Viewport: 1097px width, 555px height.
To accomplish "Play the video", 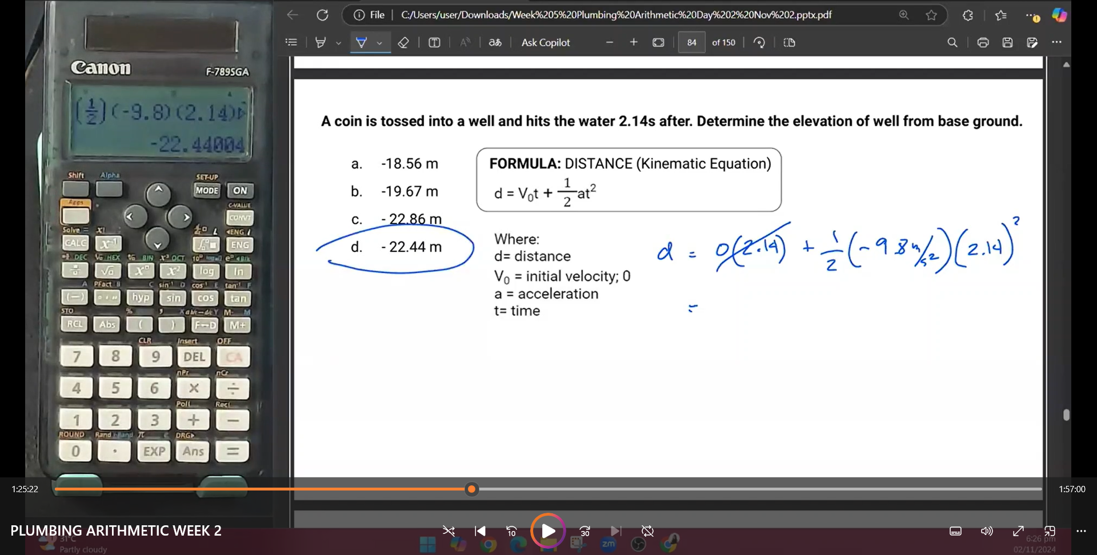I will (x=547, y=531).
